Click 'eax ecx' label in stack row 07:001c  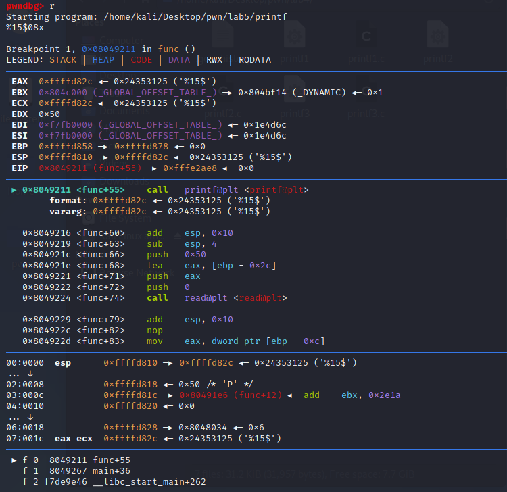74,439
